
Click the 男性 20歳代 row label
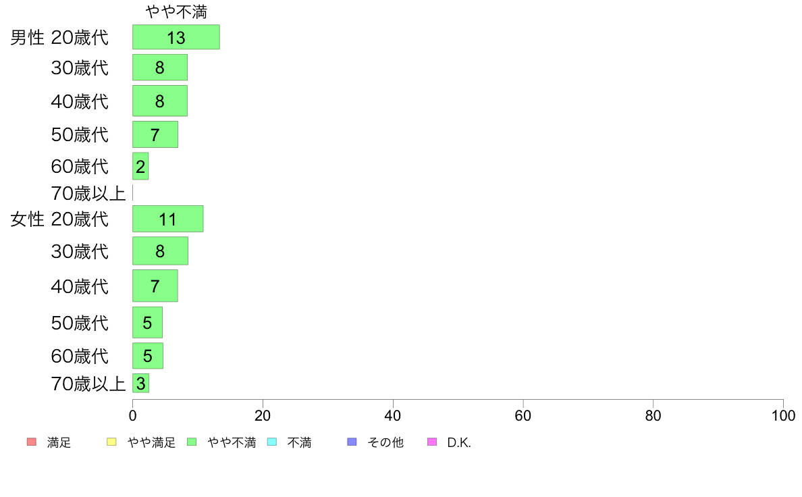59,37
